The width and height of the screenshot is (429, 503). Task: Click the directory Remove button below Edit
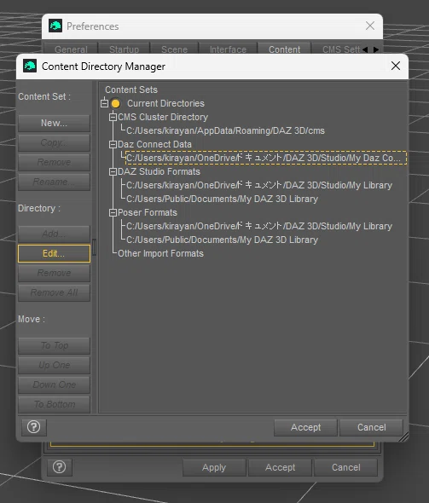[x=54, y=273]
